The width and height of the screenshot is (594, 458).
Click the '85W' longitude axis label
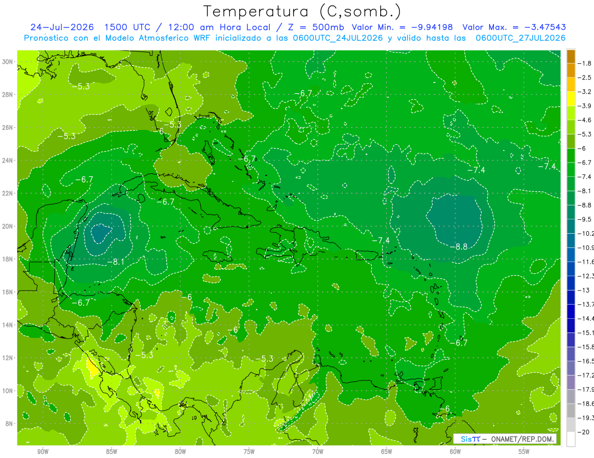pyautogui.click(x=111, y=451)
